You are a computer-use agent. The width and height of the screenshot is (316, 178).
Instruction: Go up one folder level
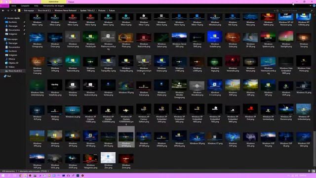coord(15,10)
